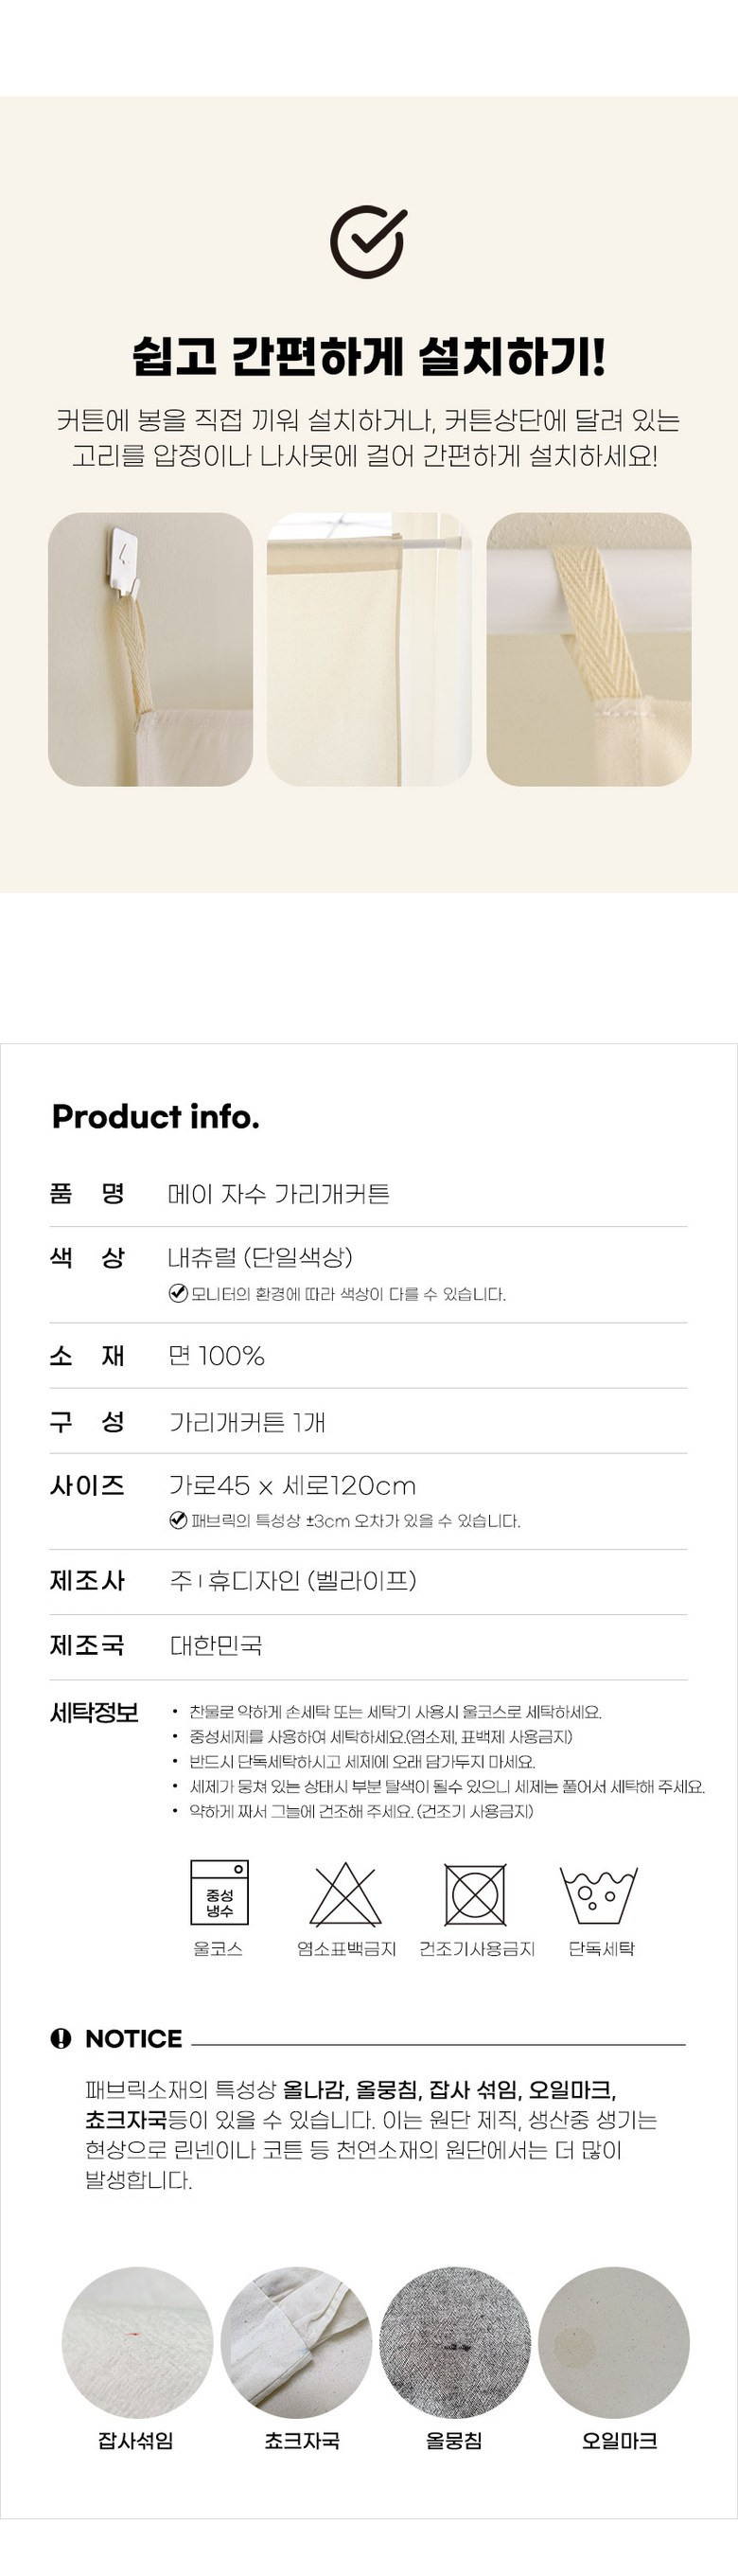Click the no tumble dryer icon

476,1894
